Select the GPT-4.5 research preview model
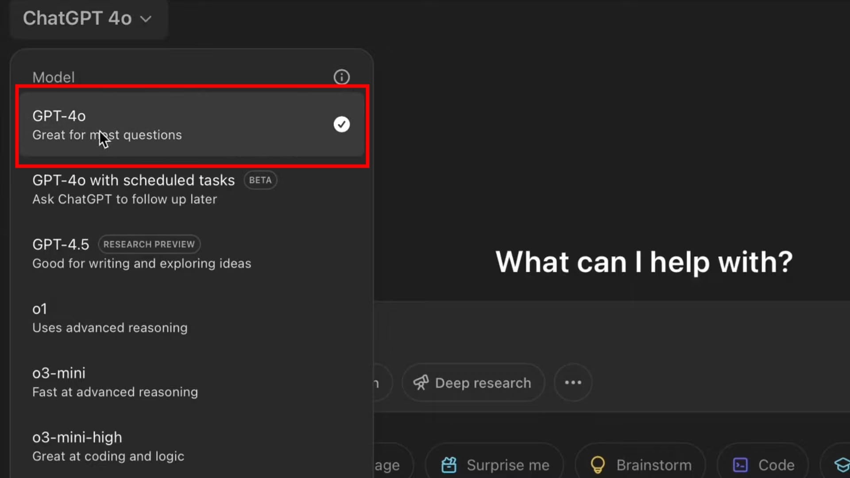Screen dimensions: 850x478 point(192,254)
